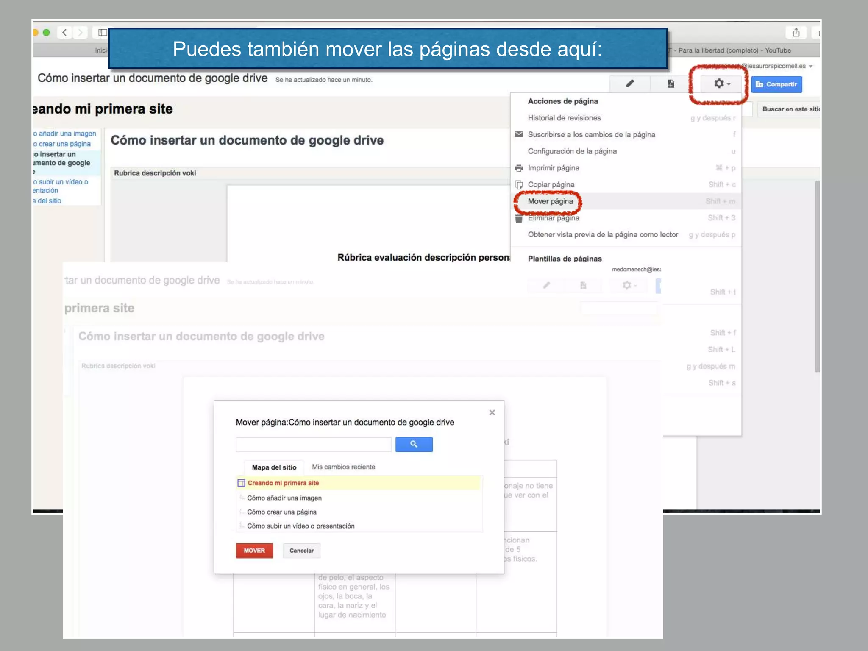This screenshot has width=868, height=651.
Task: Click Rubrica descripción voki document title
Action: point(155,173)
